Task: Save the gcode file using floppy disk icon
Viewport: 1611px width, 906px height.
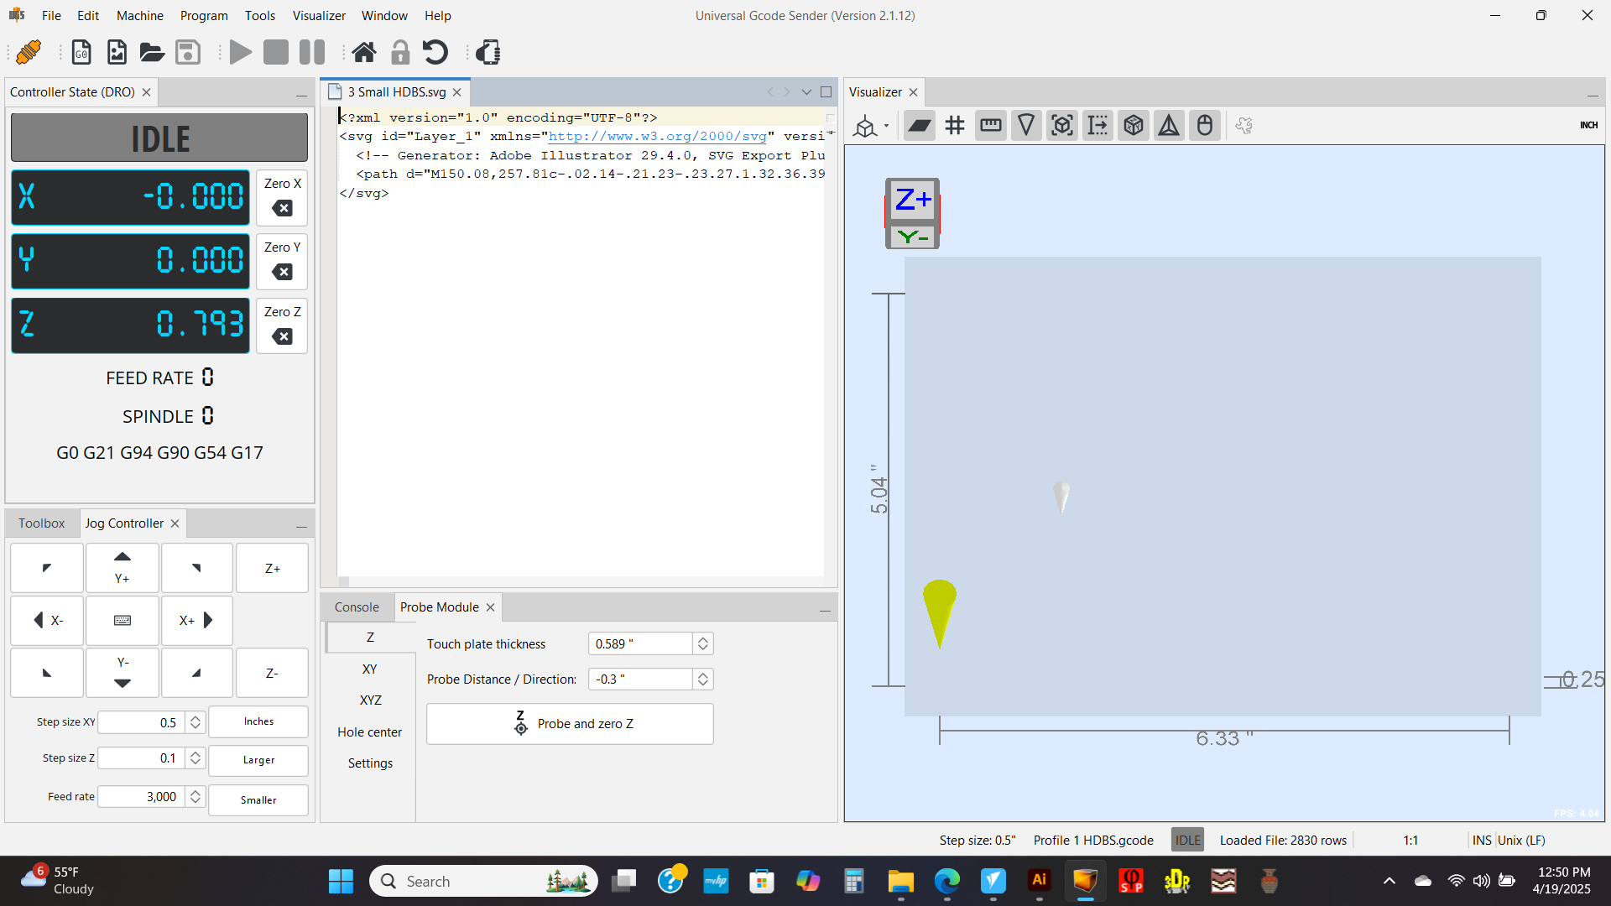Action: 188,52
